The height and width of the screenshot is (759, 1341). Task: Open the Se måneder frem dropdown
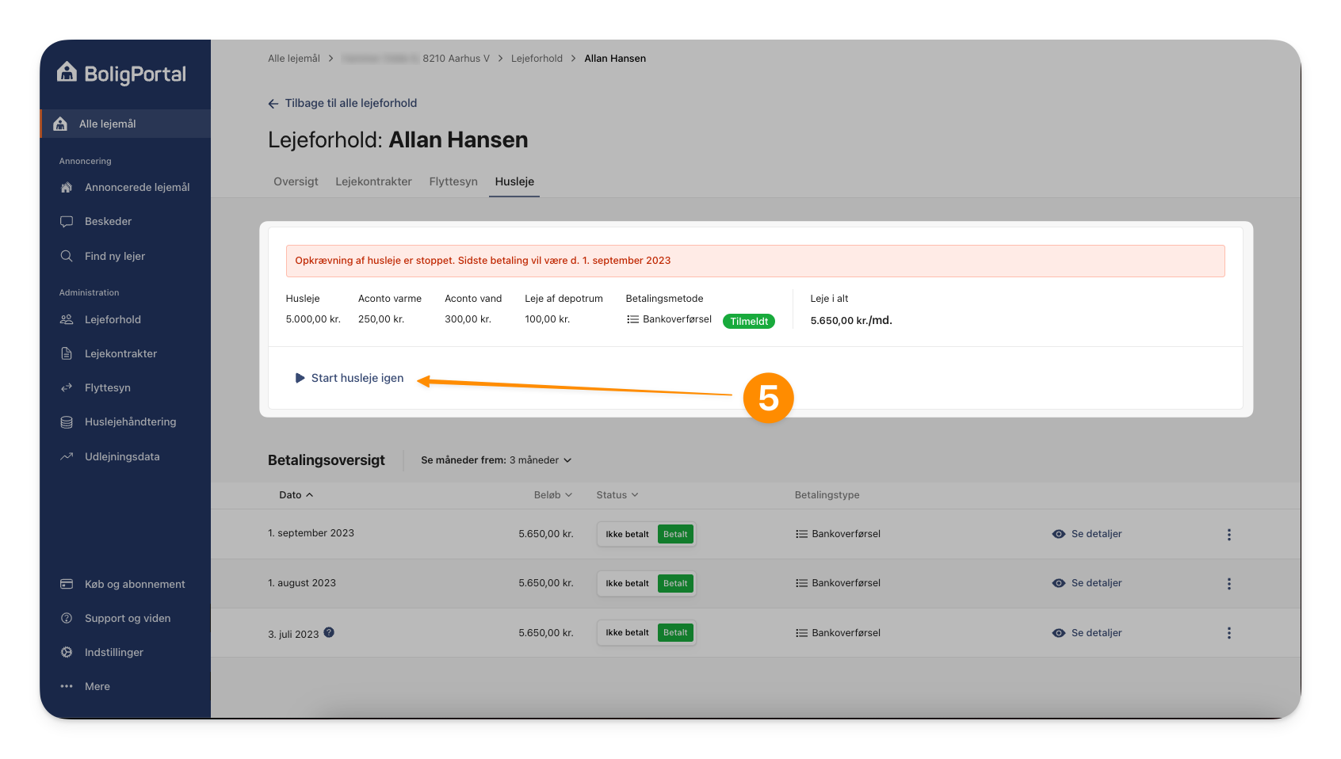tap(496, 460)
